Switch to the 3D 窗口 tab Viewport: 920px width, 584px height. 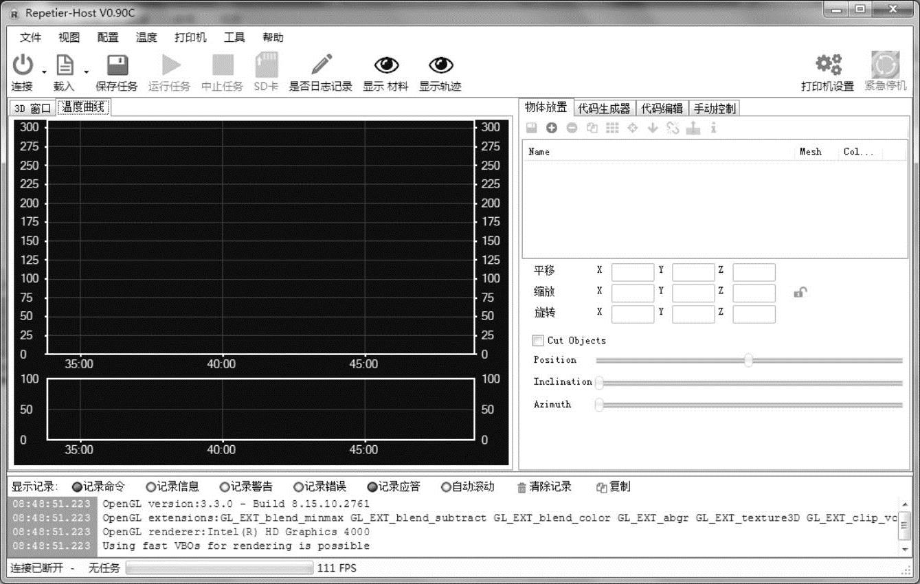pos(33,108)
